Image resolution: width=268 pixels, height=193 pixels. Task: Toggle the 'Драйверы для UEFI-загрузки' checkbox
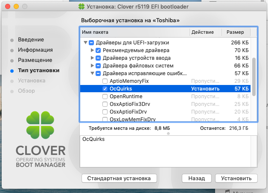click(x=91, y=43)
